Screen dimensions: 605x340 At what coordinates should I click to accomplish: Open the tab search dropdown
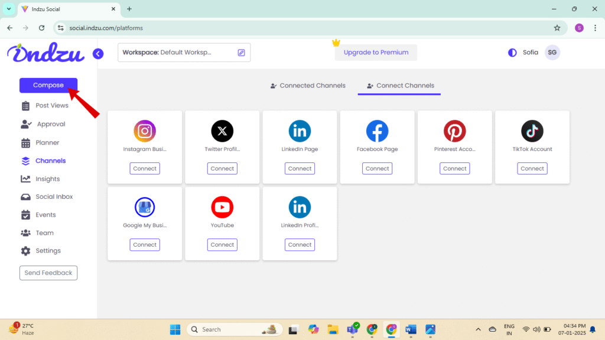pos(8,9)
